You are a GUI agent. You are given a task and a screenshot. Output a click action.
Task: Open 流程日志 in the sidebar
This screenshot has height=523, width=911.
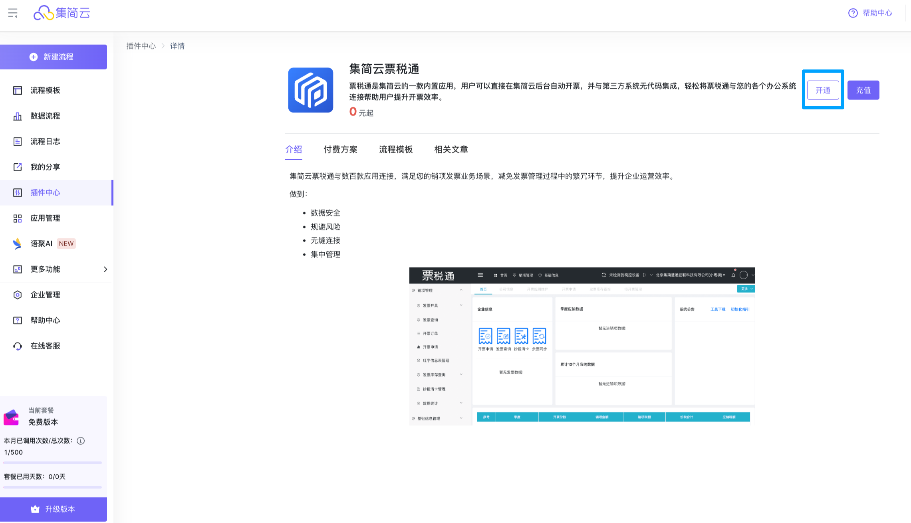click(x=45, y=141)
